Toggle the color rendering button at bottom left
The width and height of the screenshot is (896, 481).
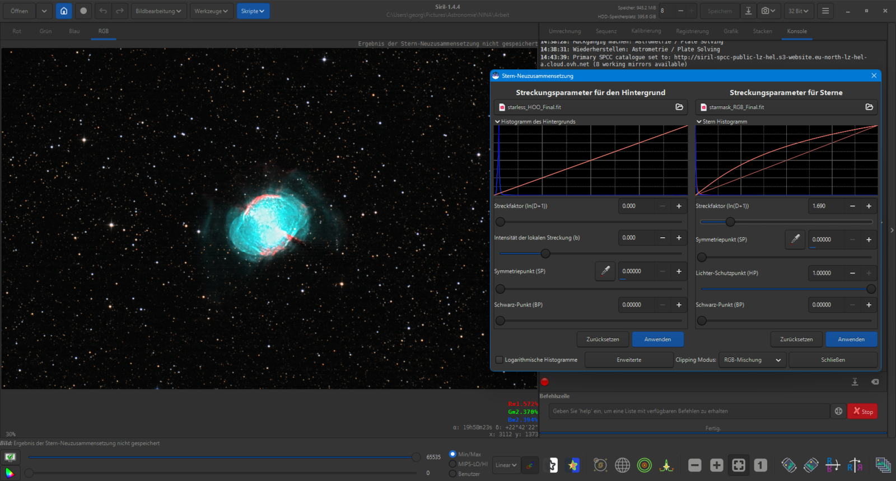(x=10, y=473)
